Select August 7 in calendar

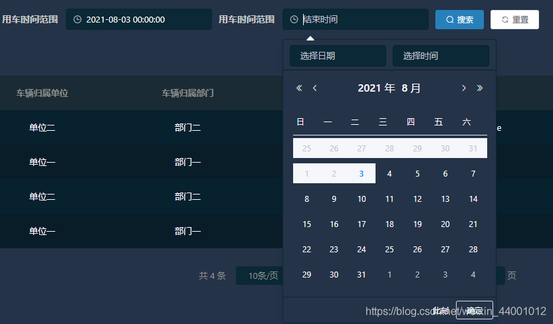click(x=473, y=174)
